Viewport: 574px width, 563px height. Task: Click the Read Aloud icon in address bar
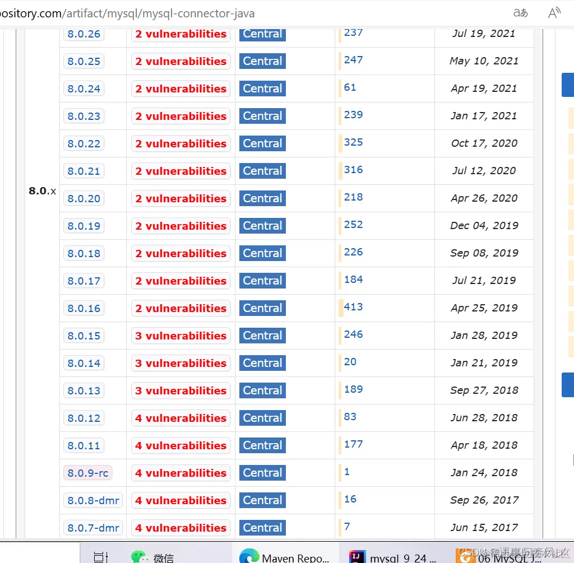pyautogui.click(x=554, y=13)
